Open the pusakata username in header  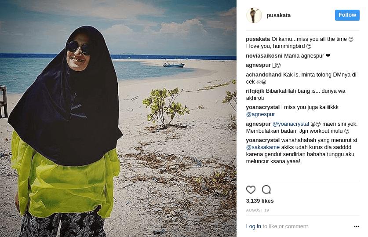click(x=279, y=15)
